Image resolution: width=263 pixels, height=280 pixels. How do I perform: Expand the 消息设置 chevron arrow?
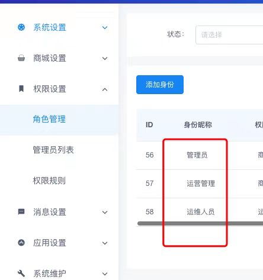pyautogui.click(x=105, y=213)
